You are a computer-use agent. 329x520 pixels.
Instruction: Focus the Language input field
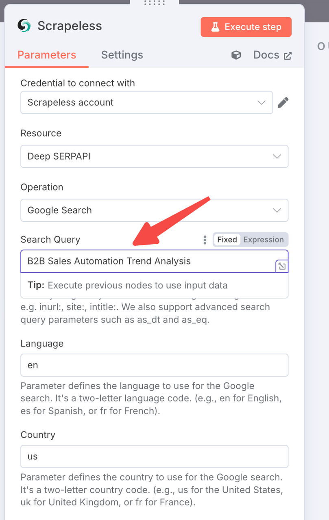point(155,365)
